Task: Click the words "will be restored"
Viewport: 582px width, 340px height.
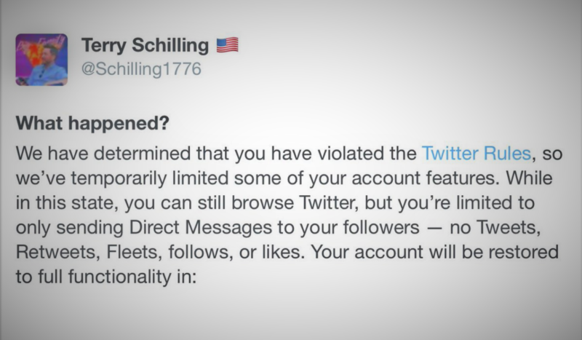Action: [494, 252]
